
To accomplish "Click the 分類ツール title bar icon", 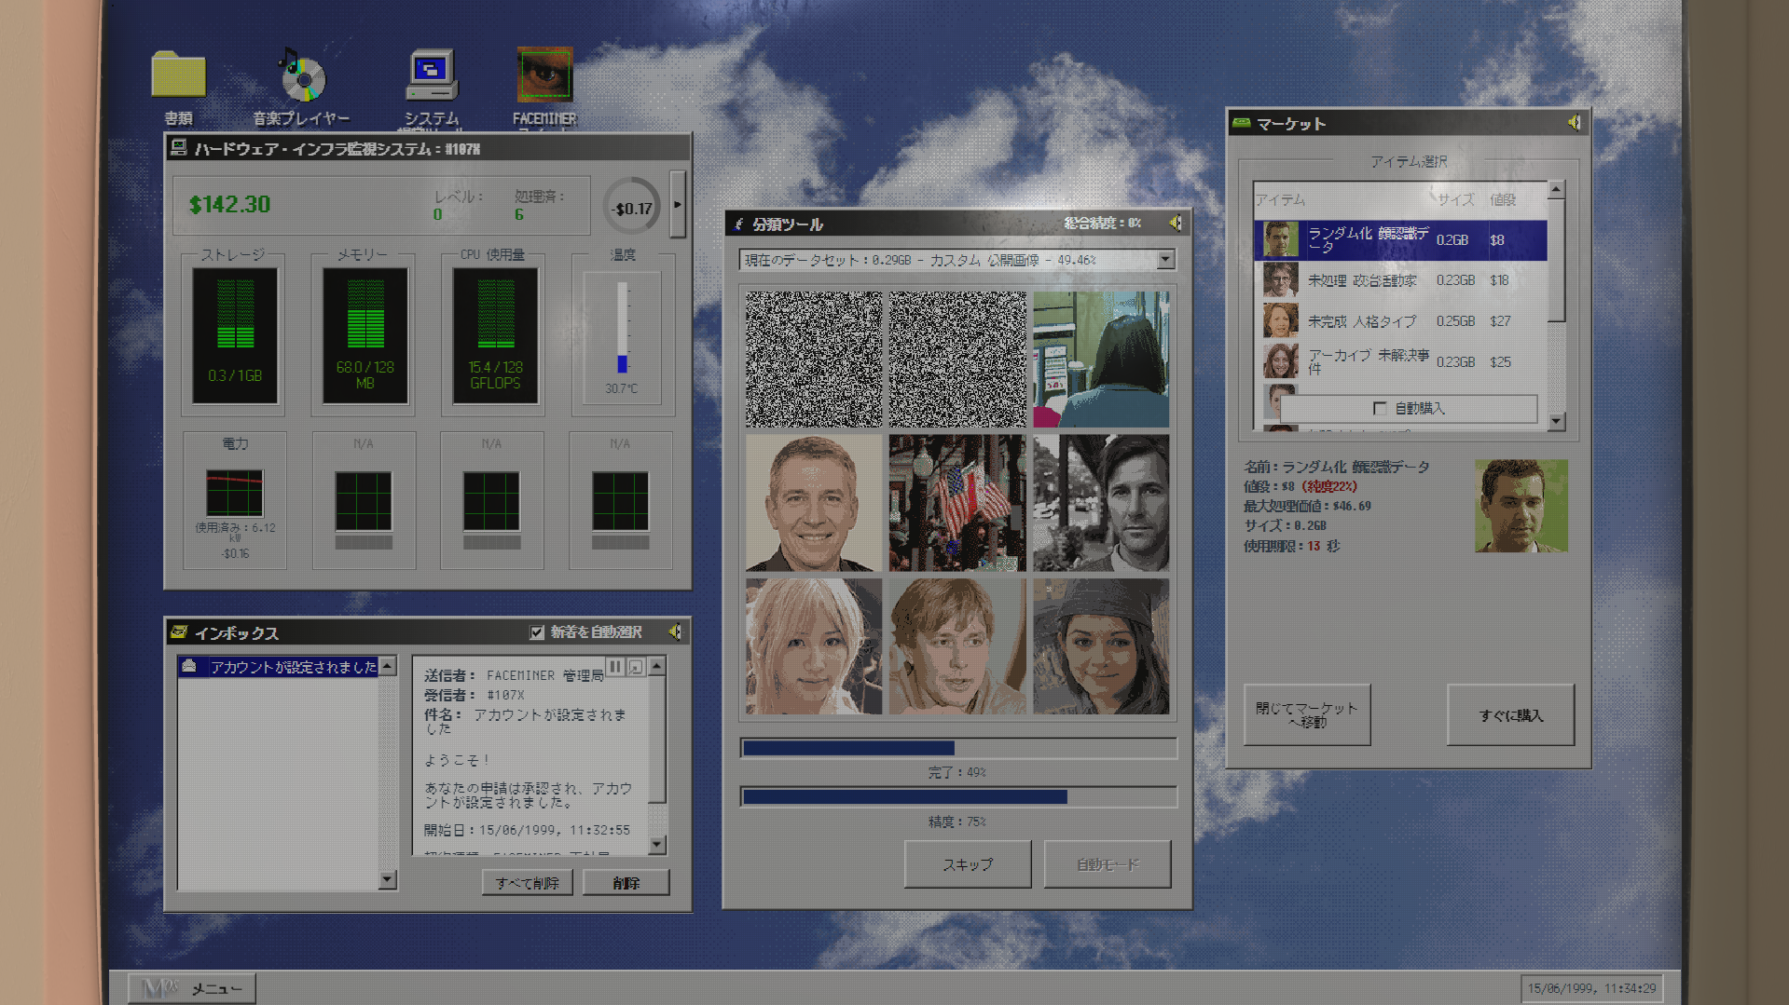I will [739, 224].
